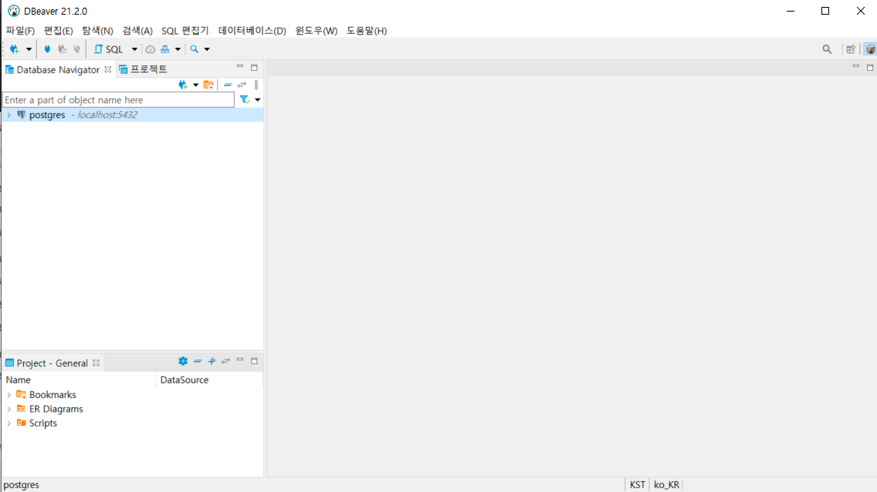Maximize the editor area panel

pyautogui.click(x=870, y=68)
